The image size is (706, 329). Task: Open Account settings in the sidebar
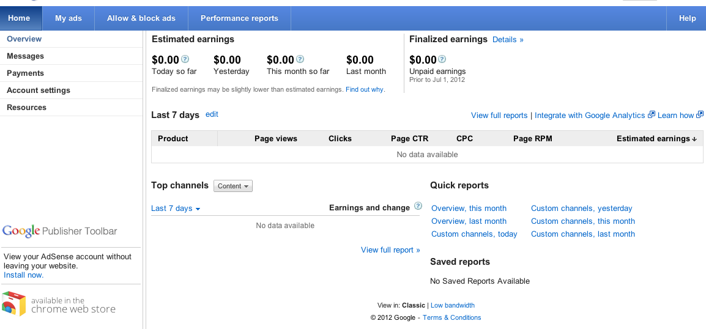point(39,91)
